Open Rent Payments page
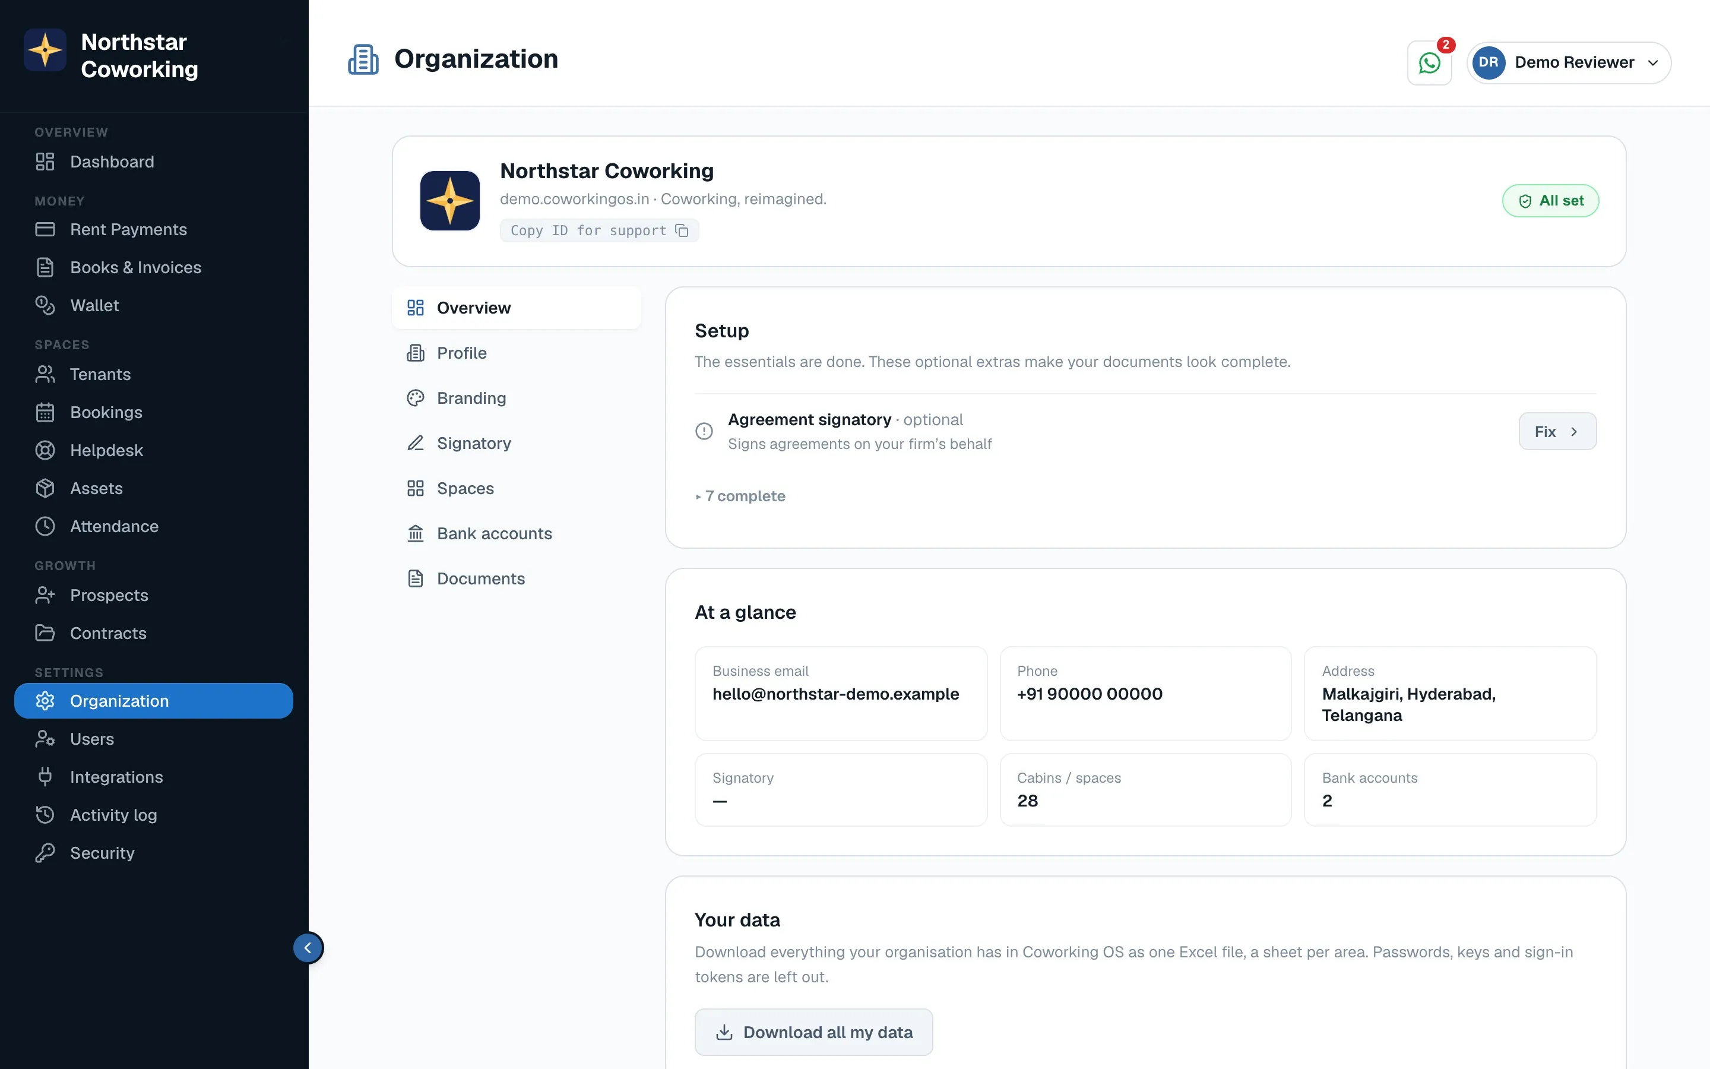This screenshot has width=1710, height=1069. click(x=153, y=230)
